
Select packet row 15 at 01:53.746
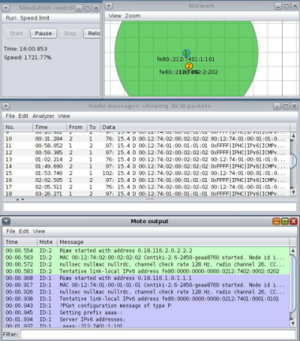[x=146, y=174]
